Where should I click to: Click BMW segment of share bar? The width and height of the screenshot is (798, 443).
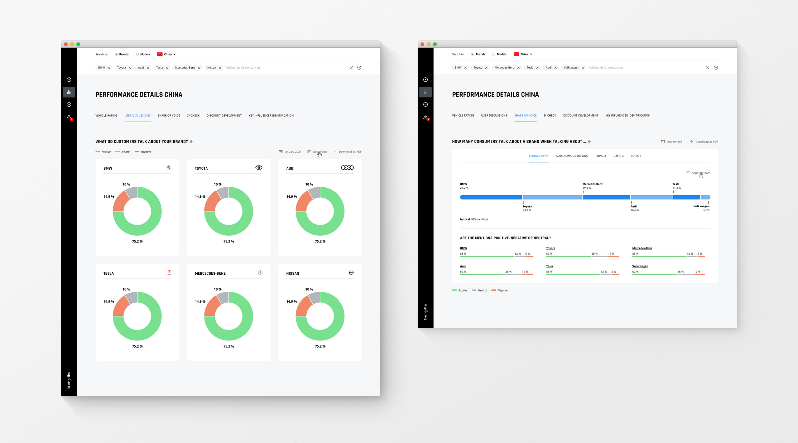click(x=491, y=197)
